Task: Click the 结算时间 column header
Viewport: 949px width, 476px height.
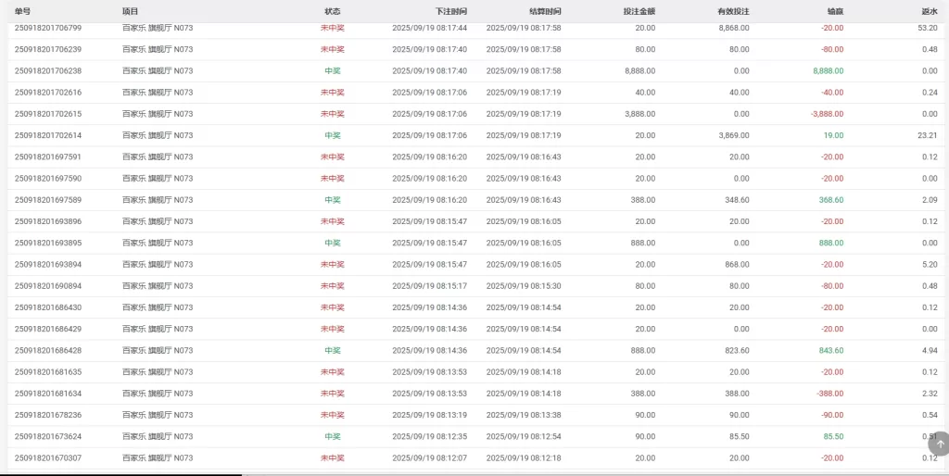Action: pyautogui.click(x=545, y=11)
